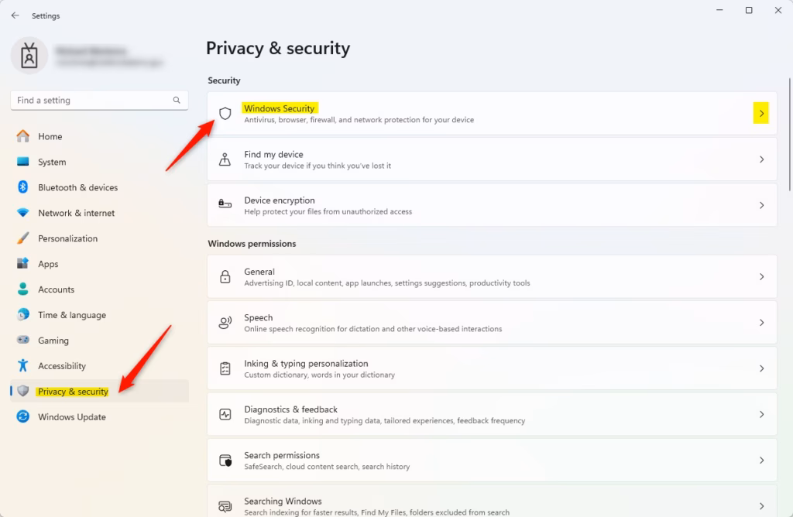Select Accounts label in sidebar
The height and width of the screenshot is (517, 793).
pos(56,289)
